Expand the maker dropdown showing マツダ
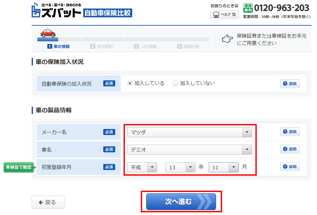The image size is (317, 215). pyautogui.click(x=189, y=132)
